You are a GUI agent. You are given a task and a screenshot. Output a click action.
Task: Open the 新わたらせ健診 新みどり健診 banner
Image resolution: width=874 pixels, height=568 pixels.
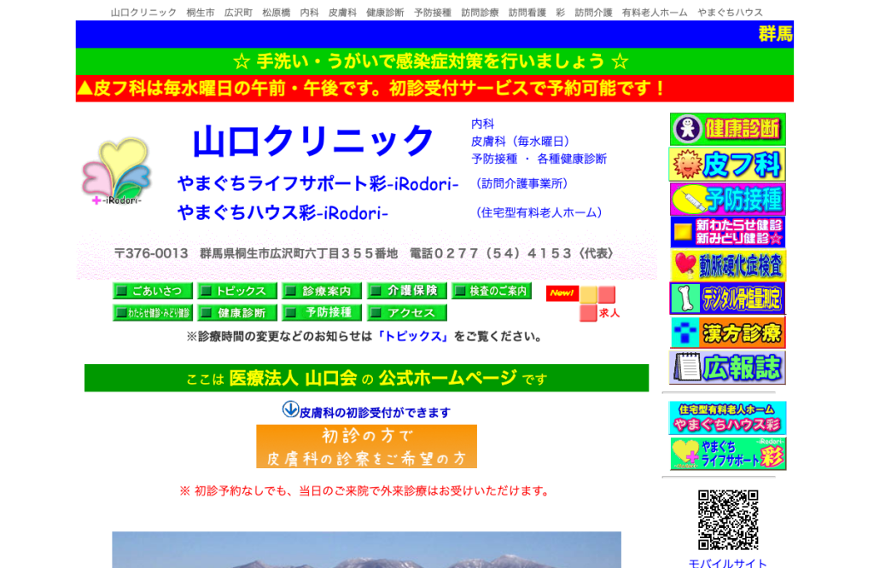click(x=727, y=232)
